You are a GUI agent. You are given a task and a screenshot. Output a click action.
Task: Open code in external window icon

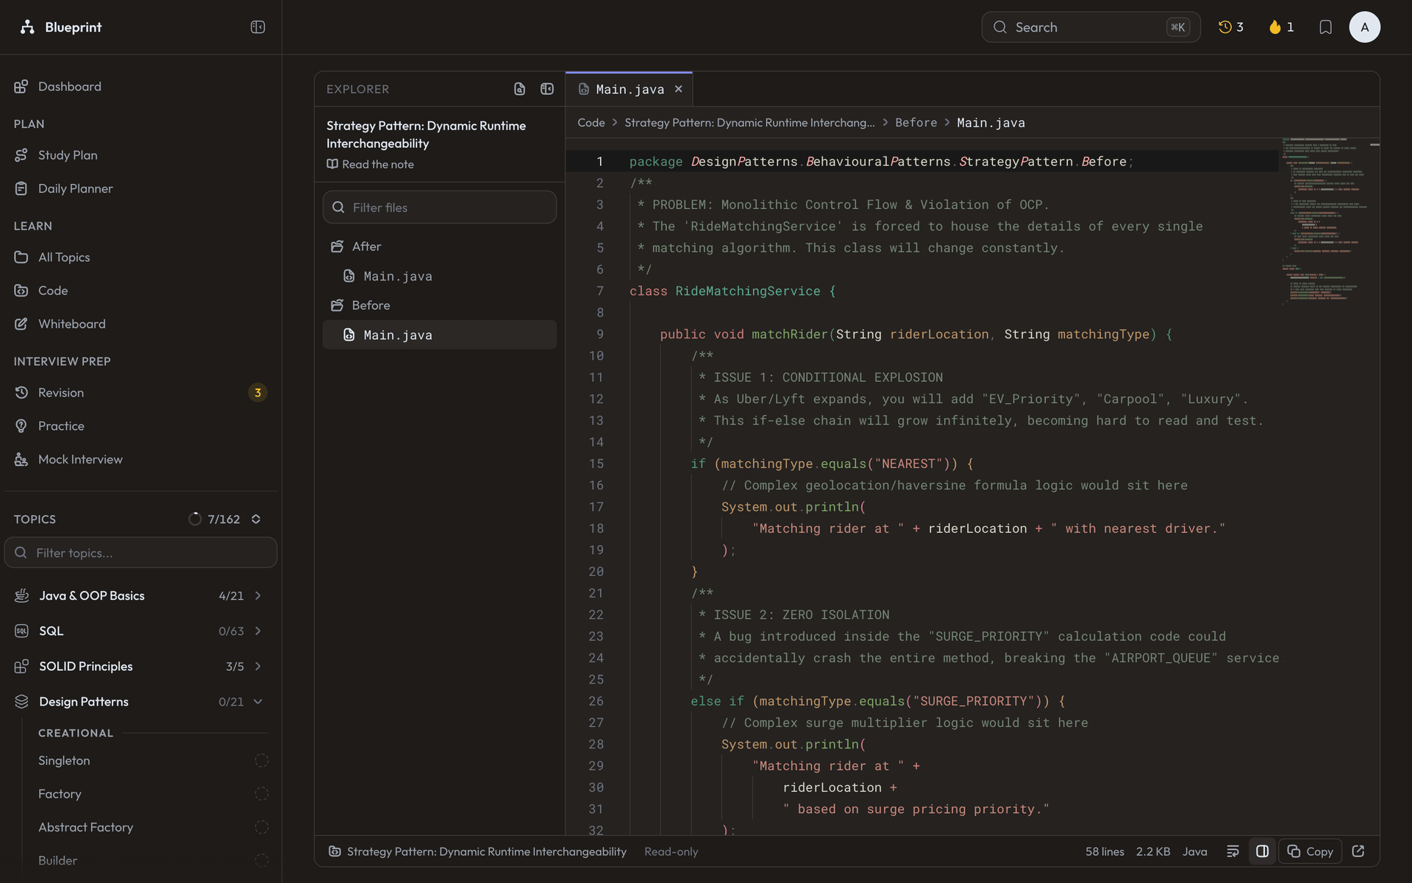coord(1358,851)
